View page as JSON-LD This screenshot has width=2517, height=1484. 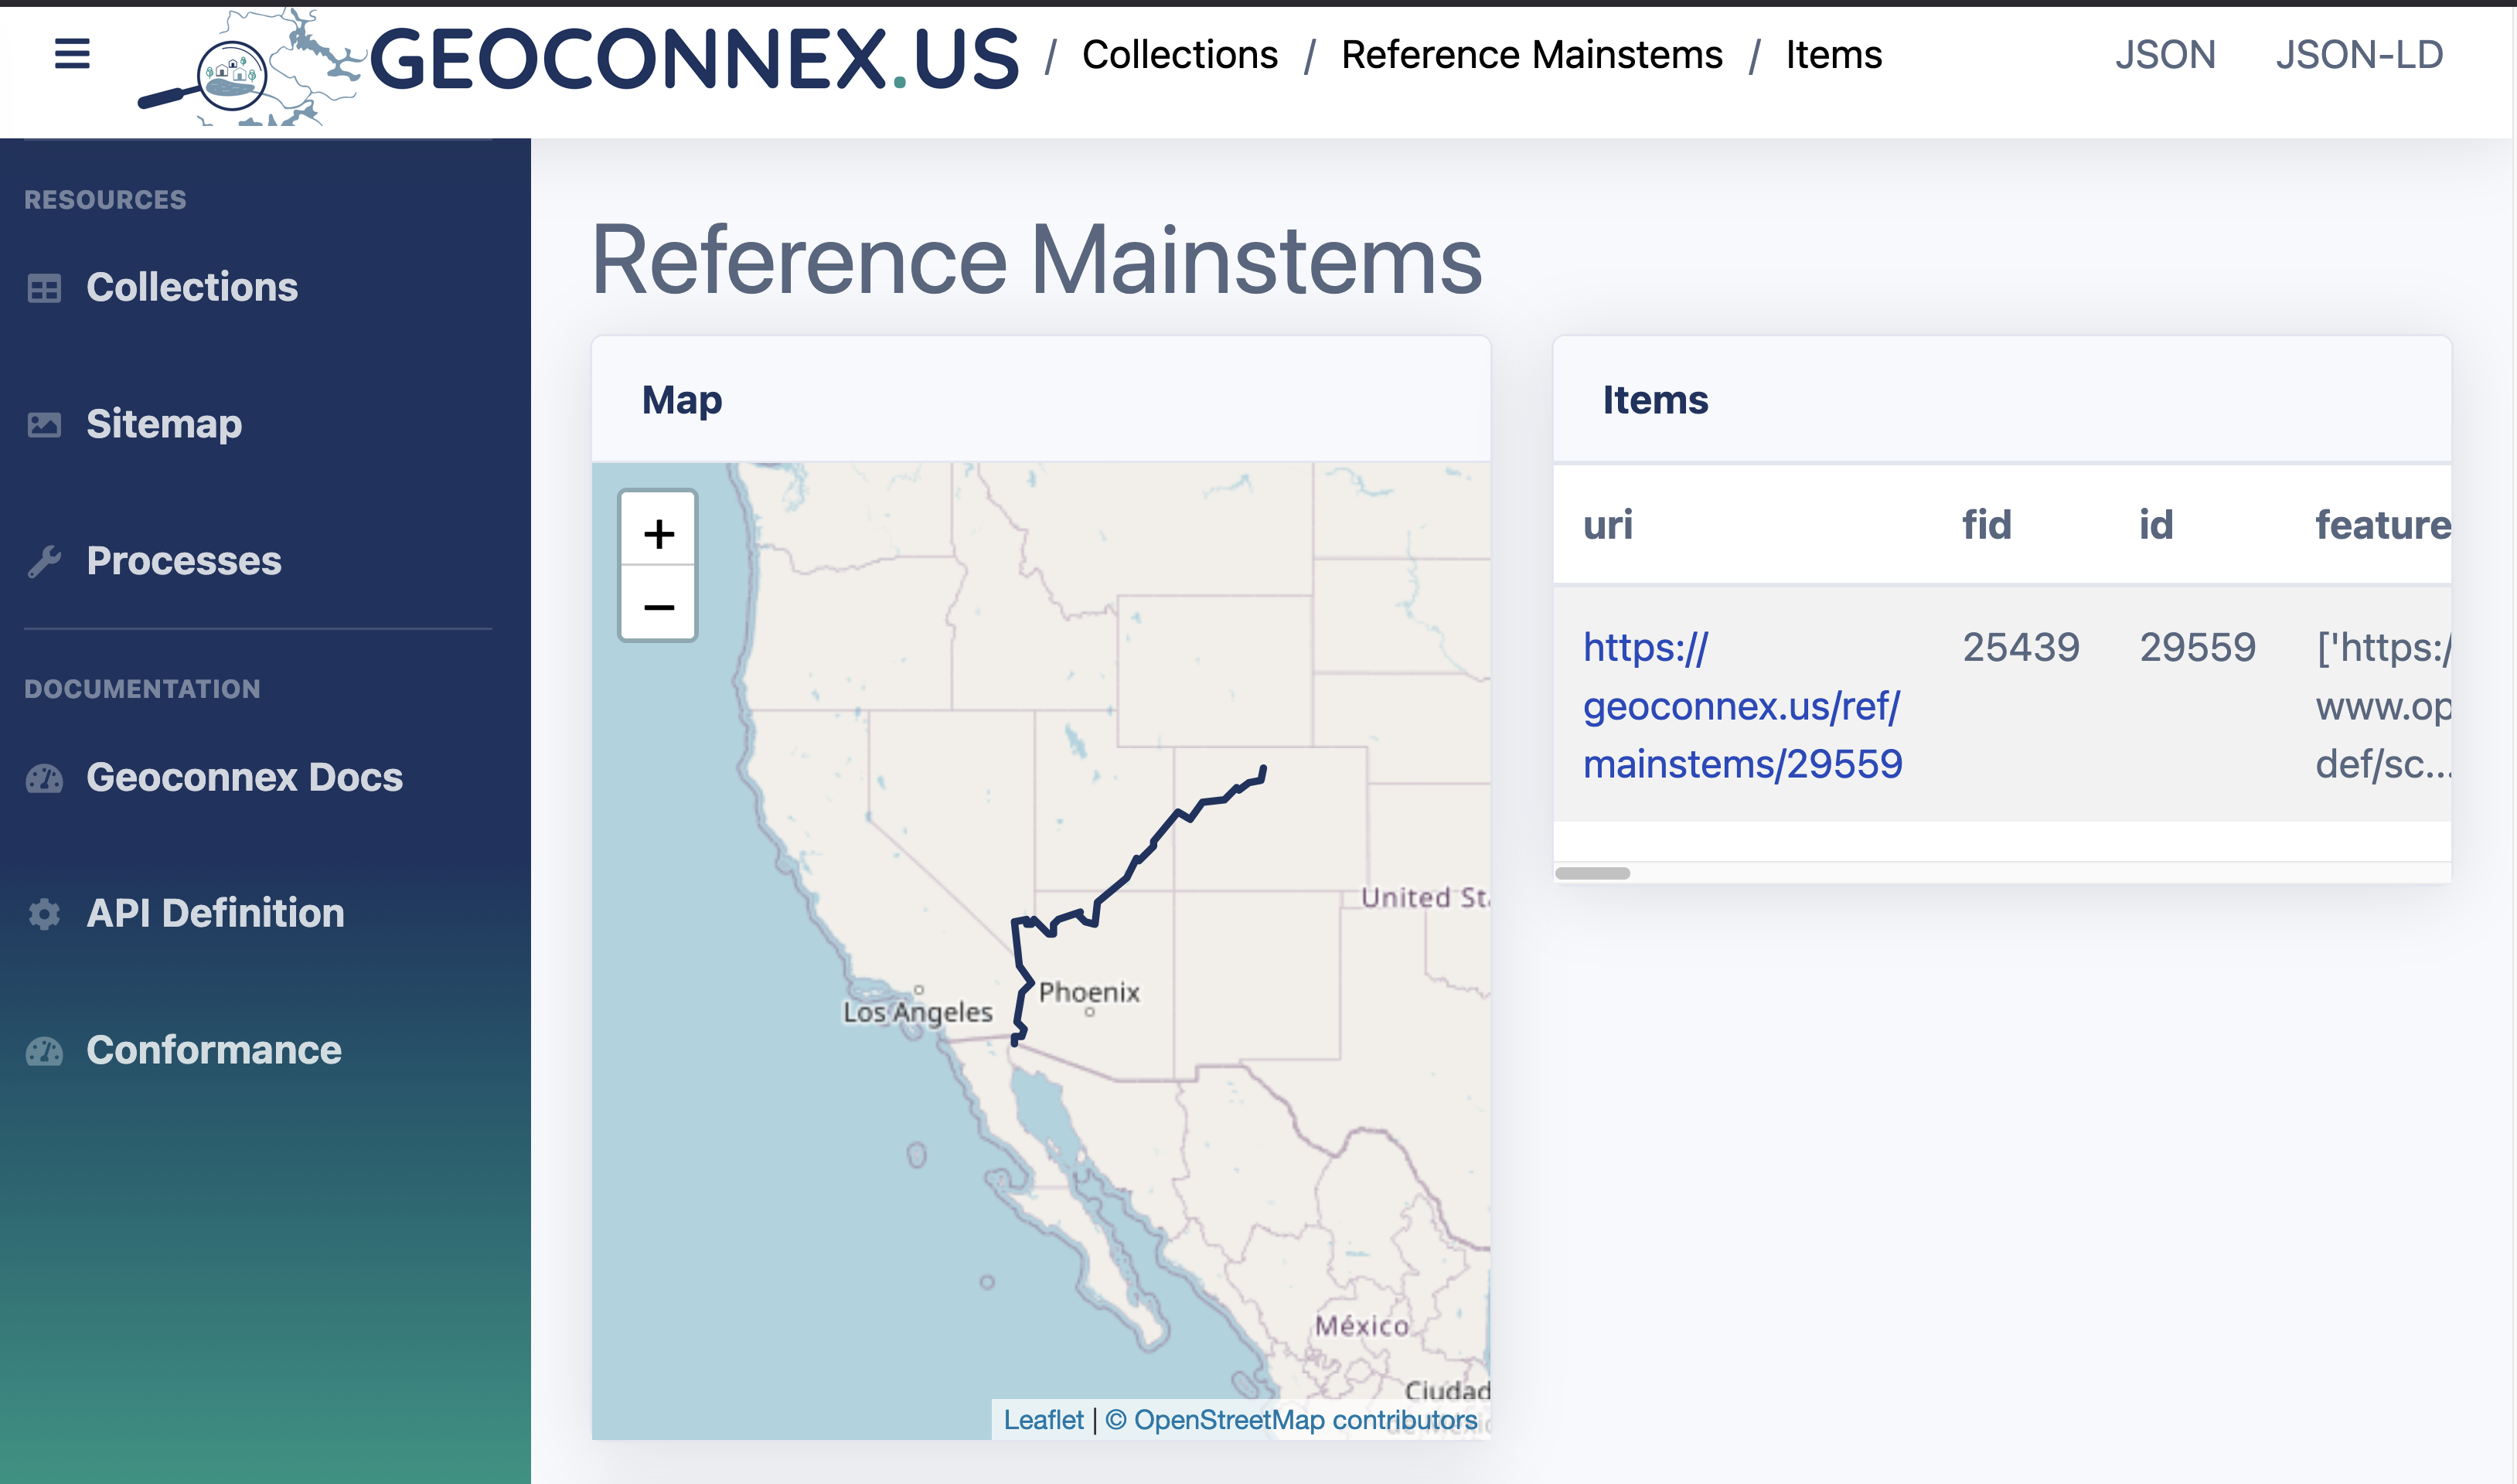click(x=2359, y=54)
